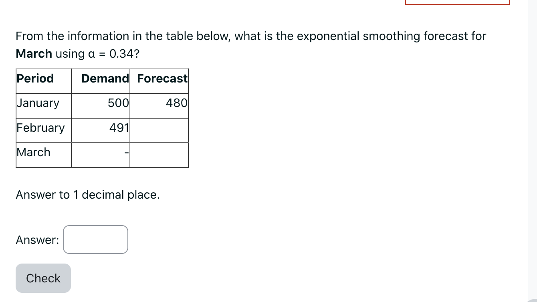
Task: Click the α = 0.34 text
Action: (x=113, y=54)
